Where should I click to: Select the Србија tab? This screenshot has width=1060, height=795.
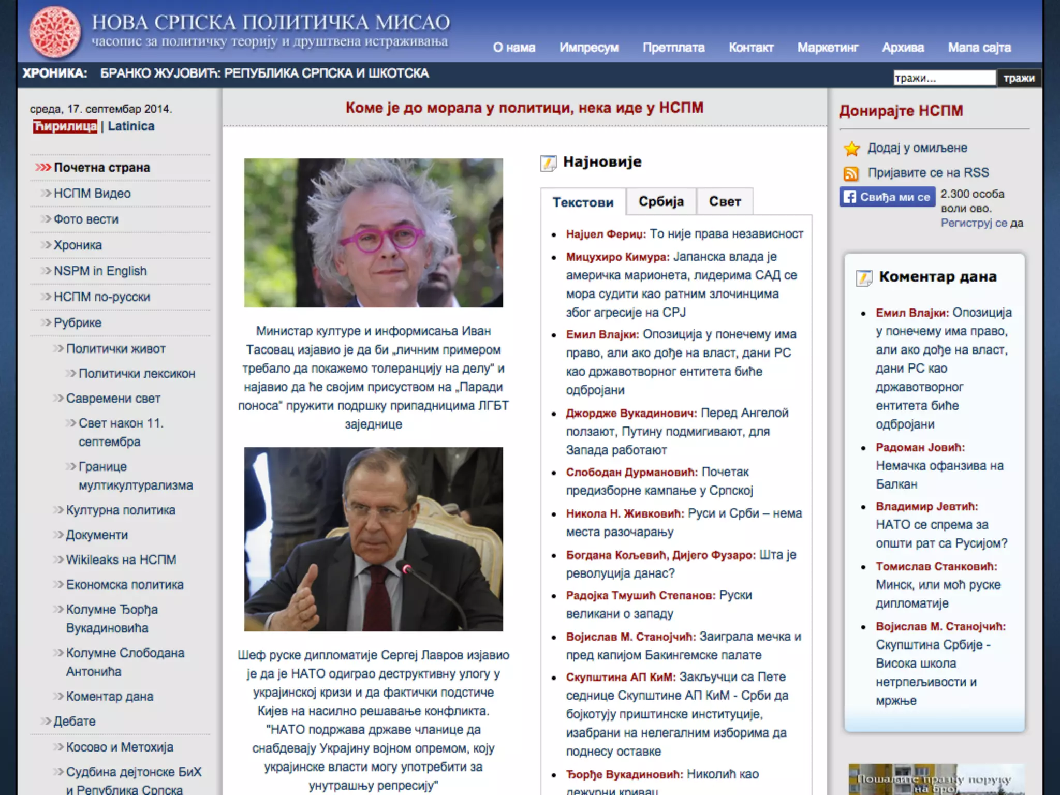pyautogui.click(x=661, y=201)
